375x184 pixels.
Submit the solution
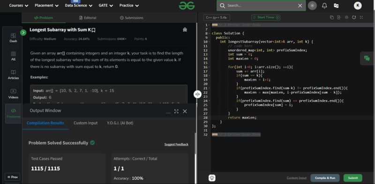tap(353, 178)
